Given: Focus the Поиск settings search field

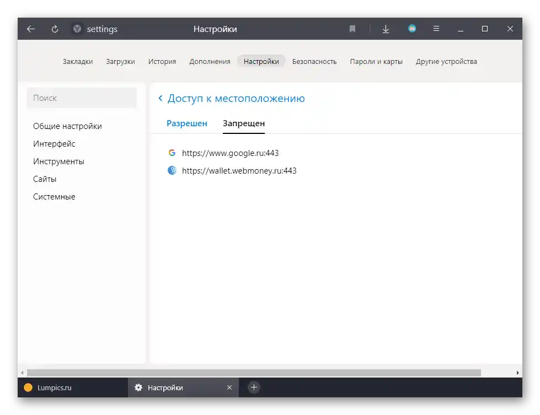Looking at the screenshot, I should click(82, 98).
